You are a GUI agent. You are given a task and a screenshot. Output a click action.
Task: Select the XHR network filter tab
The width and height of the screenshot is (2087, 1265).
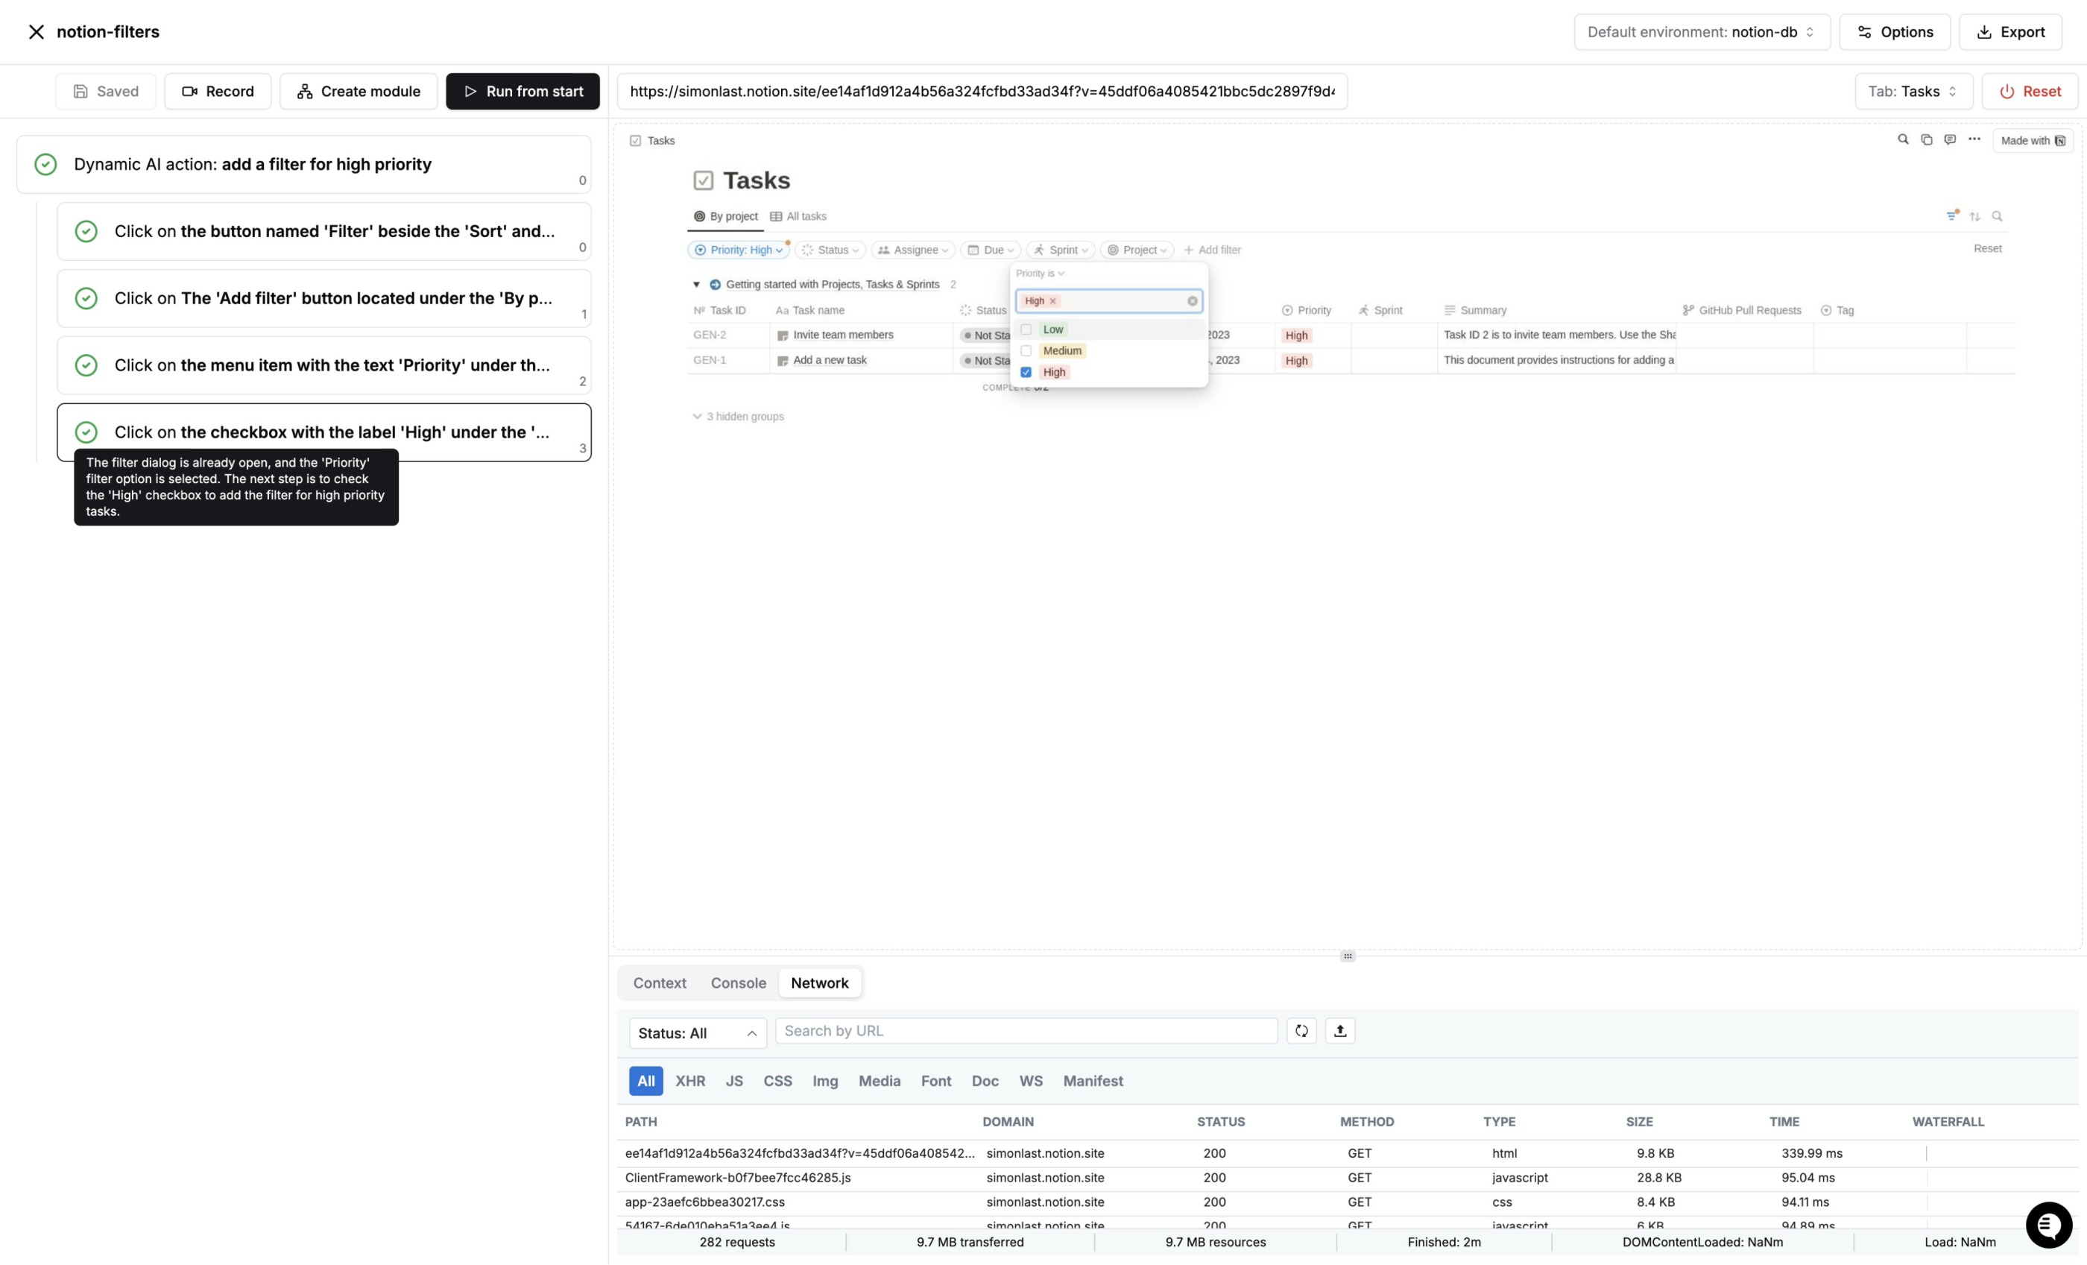tap(689, 1081)
